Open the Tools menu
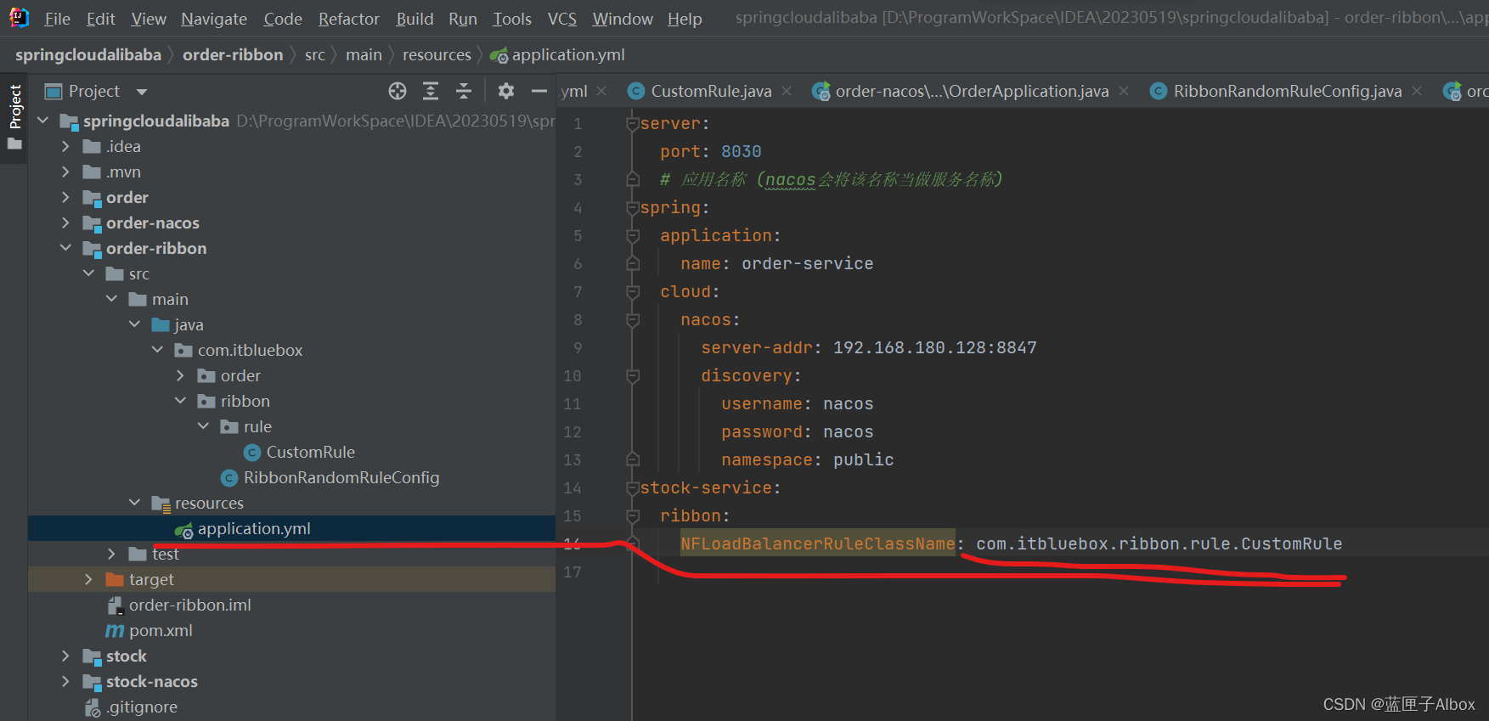The width and height of the screenshot is (1489, 721). 512,19
